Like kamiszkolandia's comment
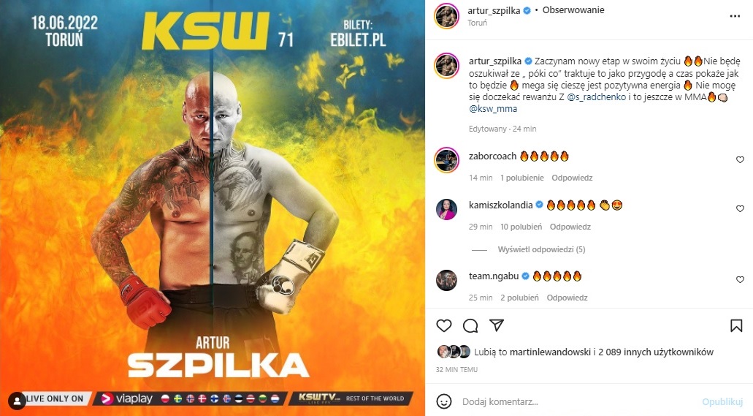Image resolution: width=753 pixels, height=416 pixels. click(x=740, y=208)
